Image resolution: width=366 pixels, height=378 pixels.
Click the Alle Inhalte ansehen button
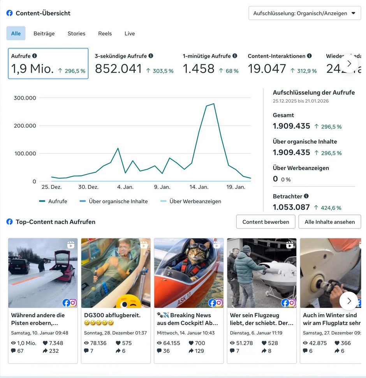coord(329,222)
